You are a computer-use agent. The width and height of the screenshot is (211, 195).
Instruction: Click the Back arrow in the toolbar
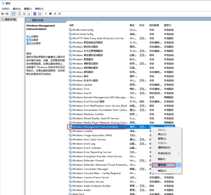click(2, 14)
